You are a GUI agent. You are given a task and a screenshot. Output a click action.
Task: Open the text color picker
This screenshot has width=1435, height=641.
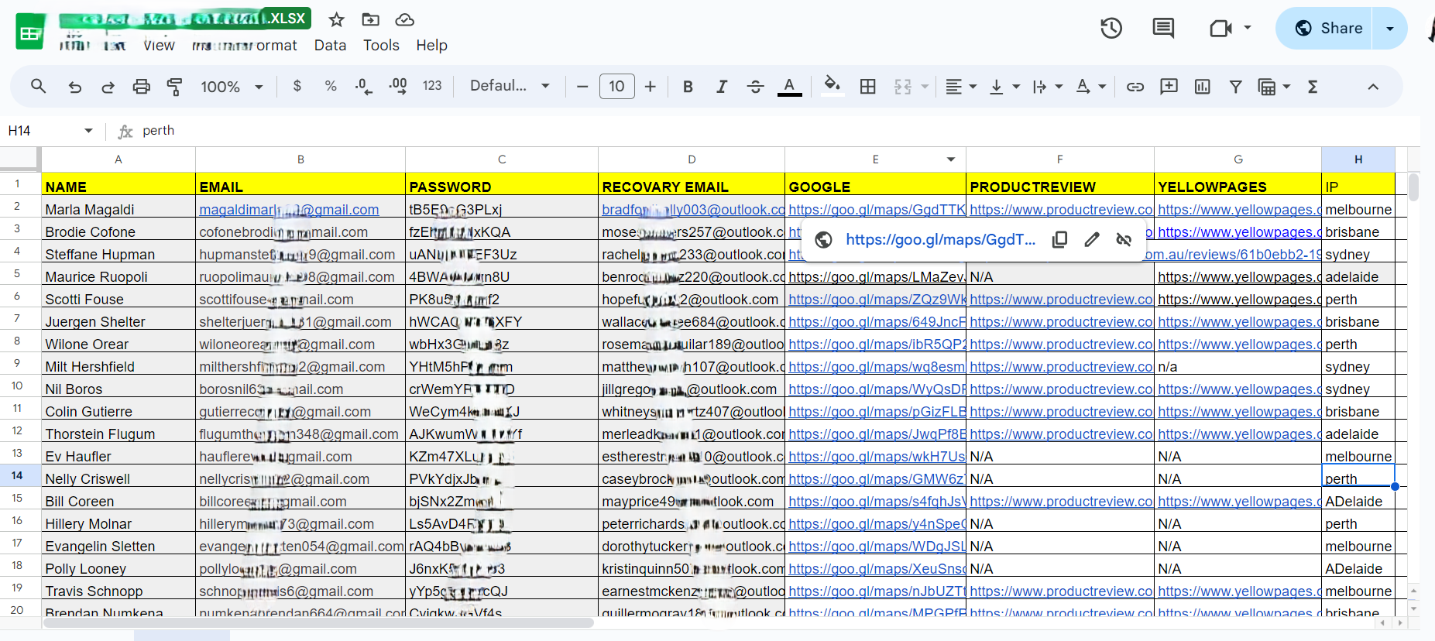pyautogui.click(x=789, y=87)
